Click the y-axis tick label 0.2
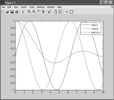Viewport: 114px width, 100px height. pyautogui.click(x=13, y=49)
